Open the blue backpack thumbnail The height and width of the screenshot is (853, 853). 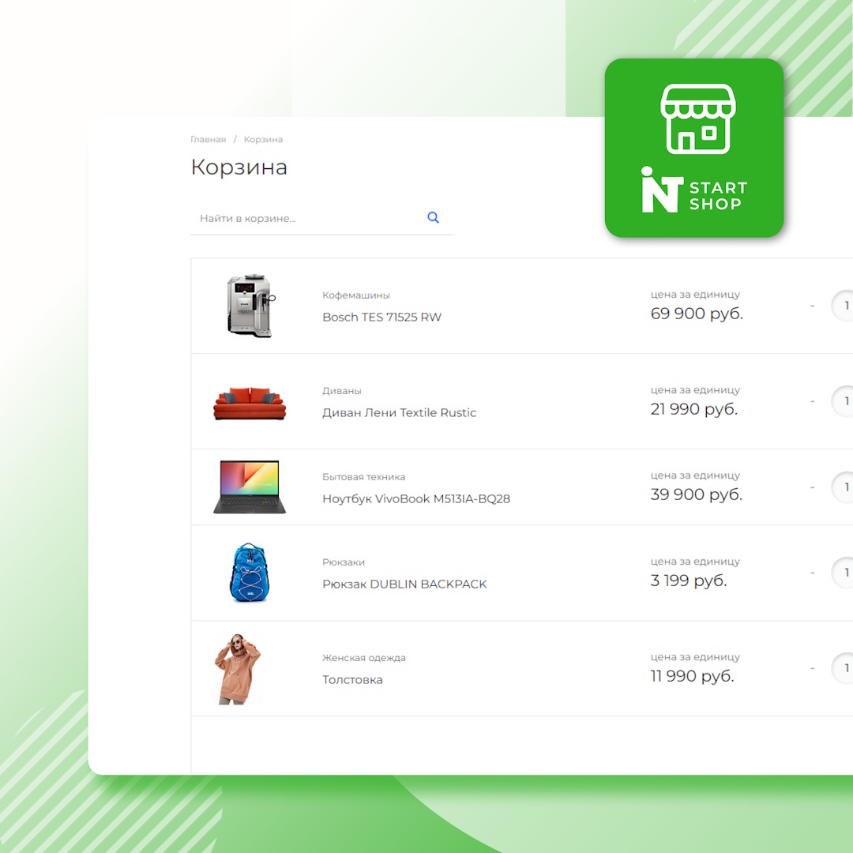(250, 573)
